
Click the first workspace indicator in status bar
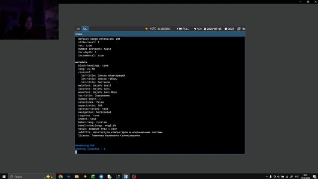coord(78,29)
